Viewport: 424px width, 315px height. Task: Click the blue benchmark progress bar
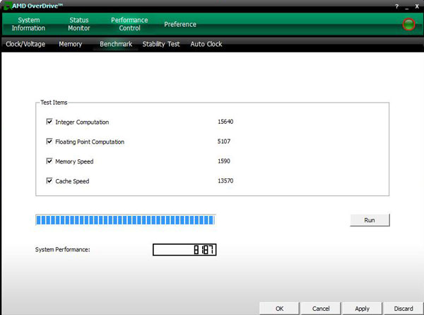[126, 220]
